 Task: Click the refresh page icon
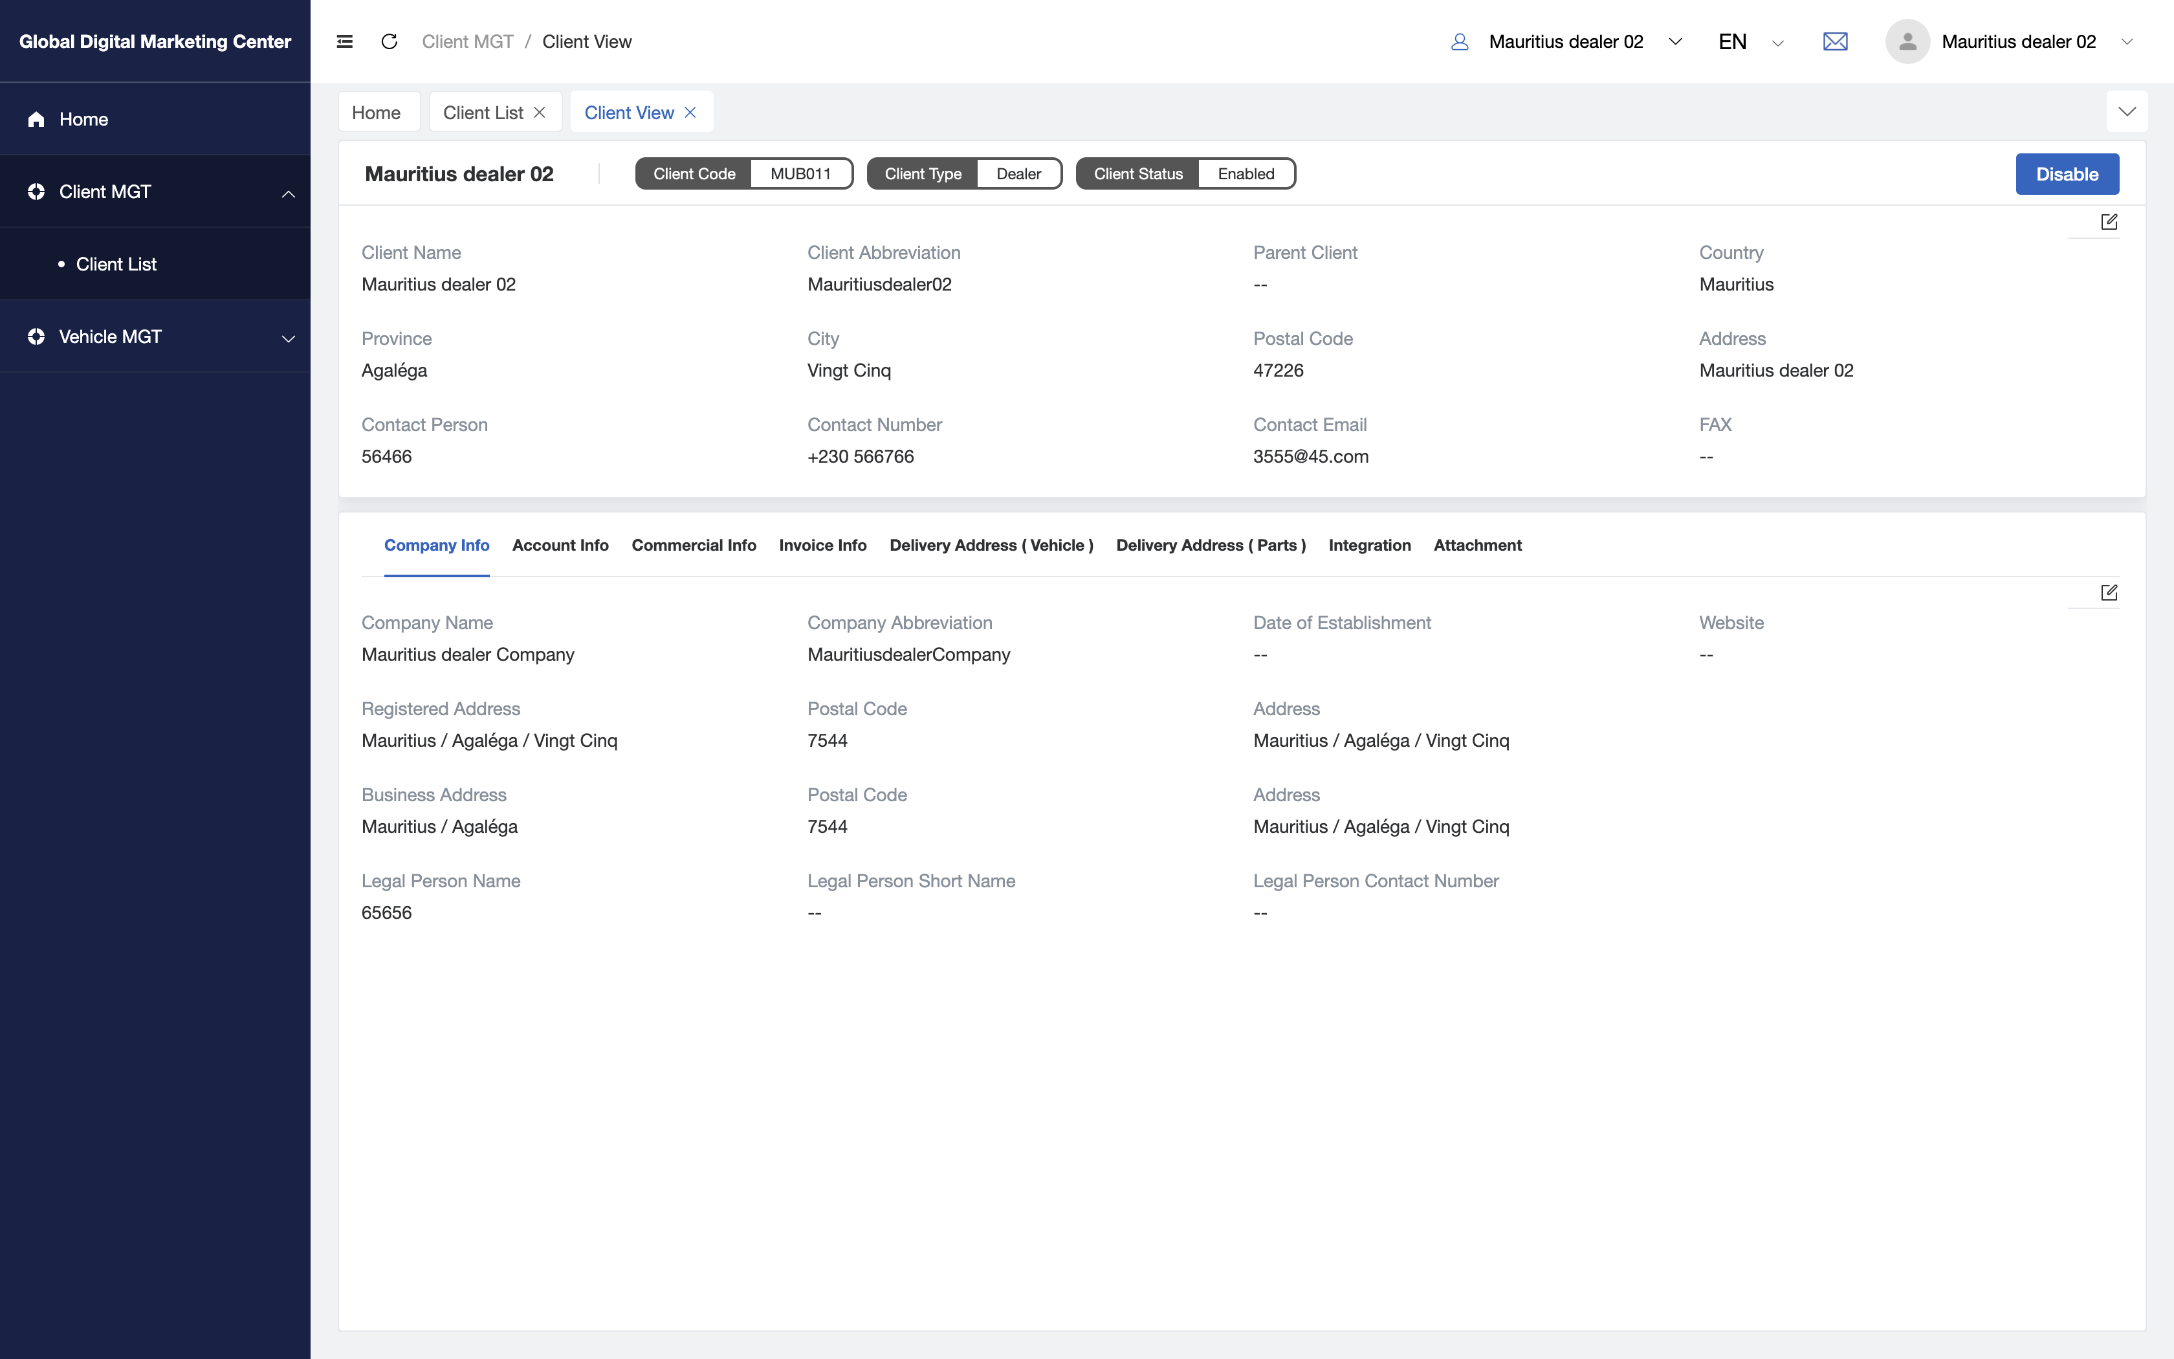click(x=389, y=41)
